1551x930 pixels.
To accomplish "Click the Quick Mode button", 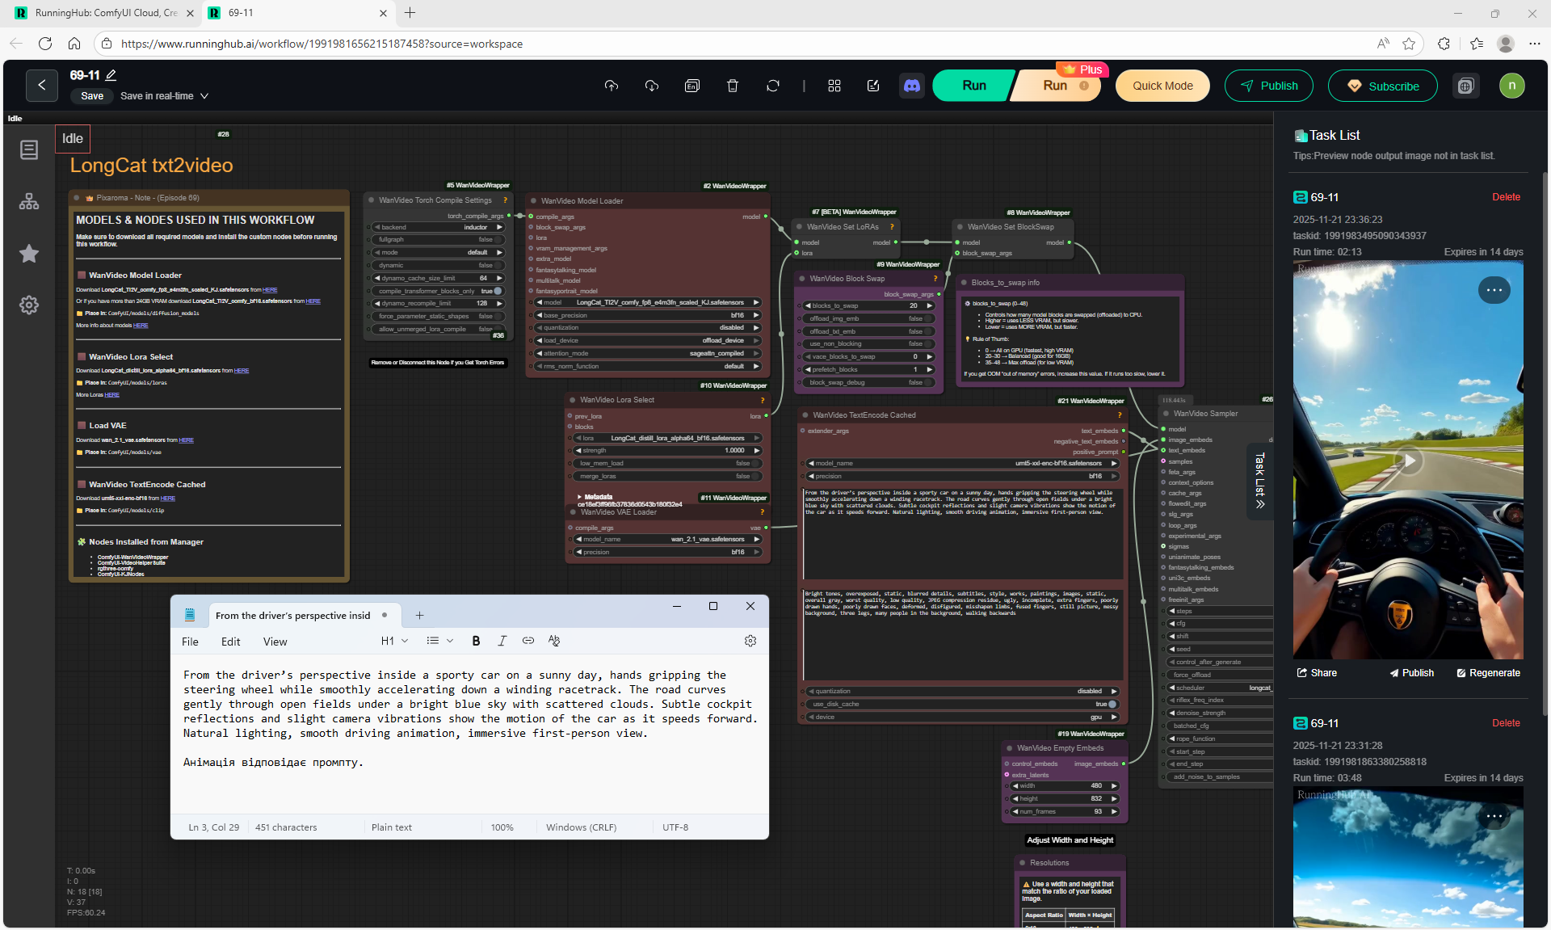I will [1162, 86].
